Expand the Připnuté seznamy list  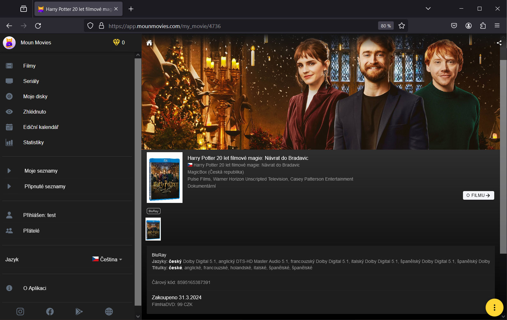tap(9, 186)
